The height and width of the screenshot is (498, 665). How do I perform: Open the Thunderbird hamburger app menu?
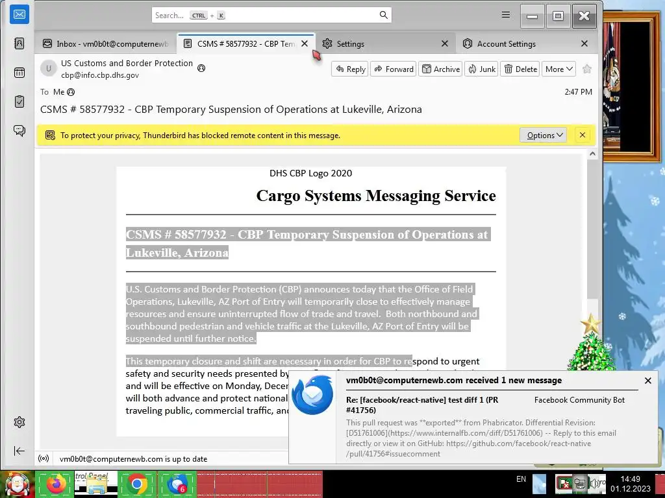505,15
